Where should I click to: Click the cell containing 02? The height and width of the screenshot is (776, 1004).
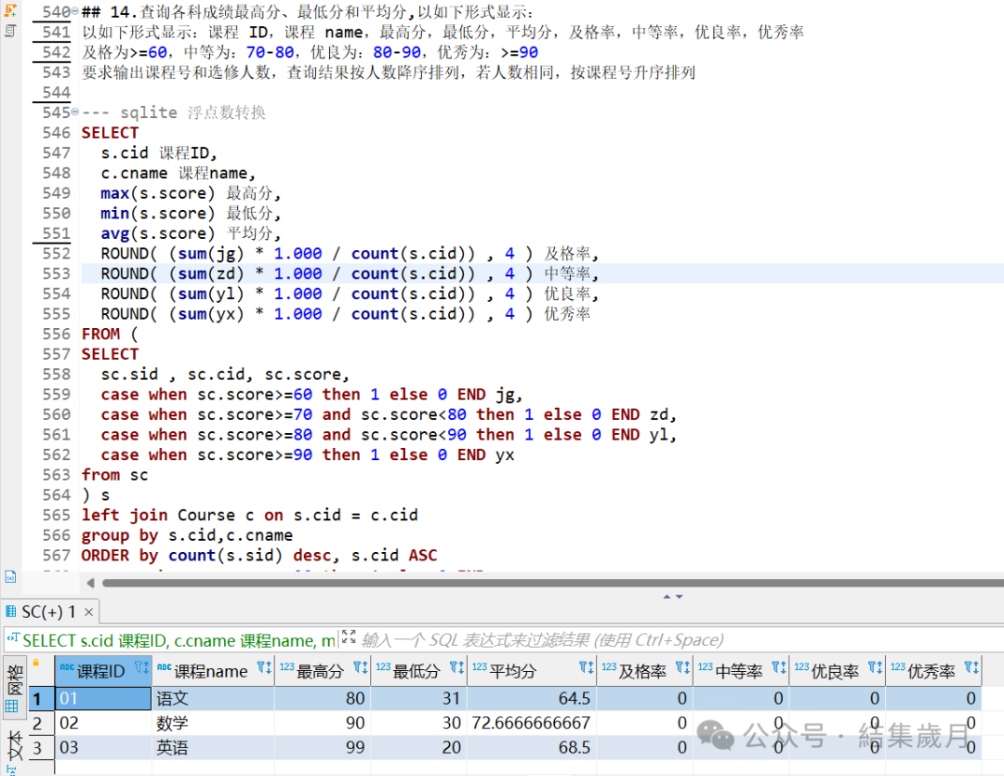(x=102, y=724)
